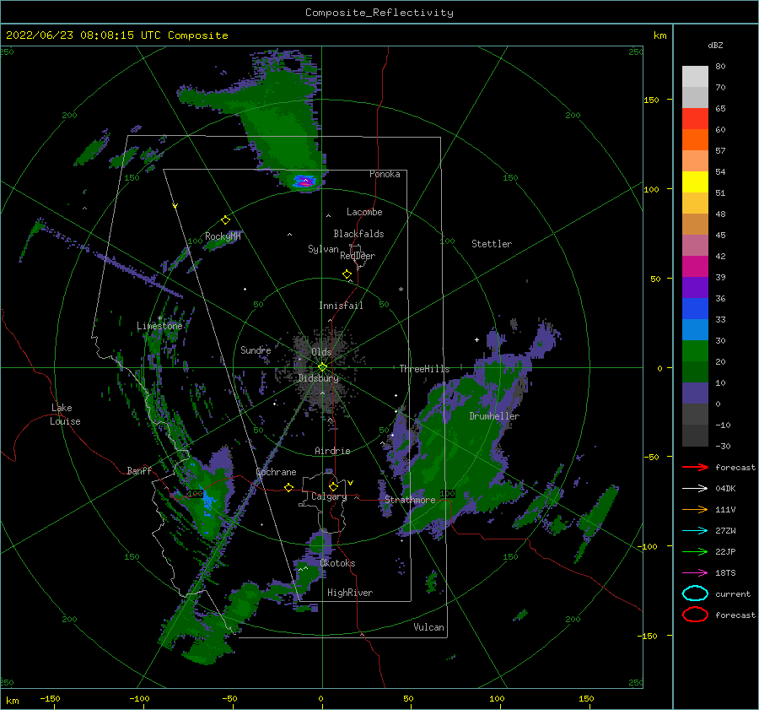The height and width of the screenshot is (710, 759).
Task: Click the Drumheller city label
Action: tap(494, 416)
